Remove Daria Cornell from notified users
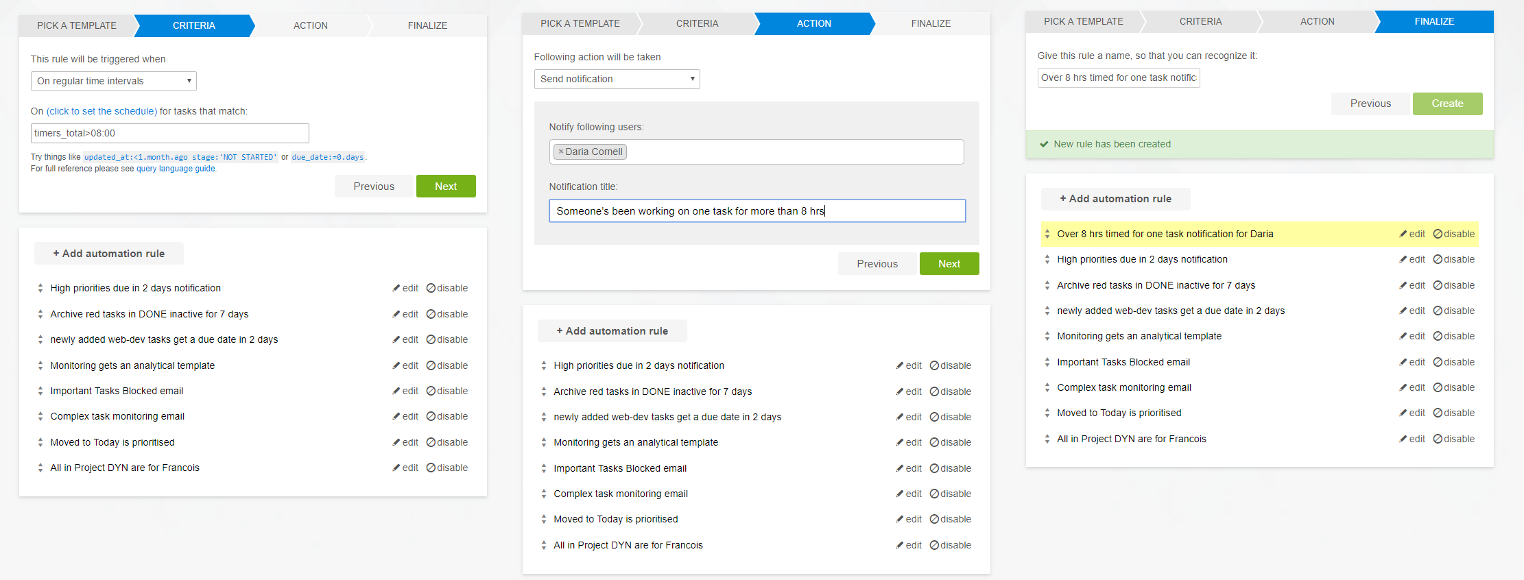 560,152
